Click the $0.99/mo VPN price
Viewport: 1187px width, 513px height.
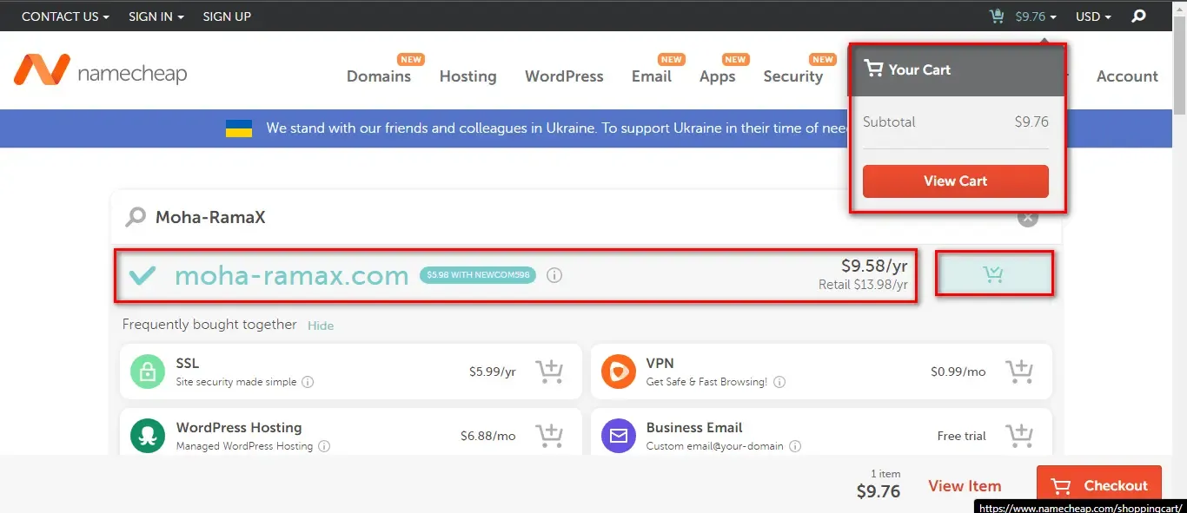click(x=958, y=372)
